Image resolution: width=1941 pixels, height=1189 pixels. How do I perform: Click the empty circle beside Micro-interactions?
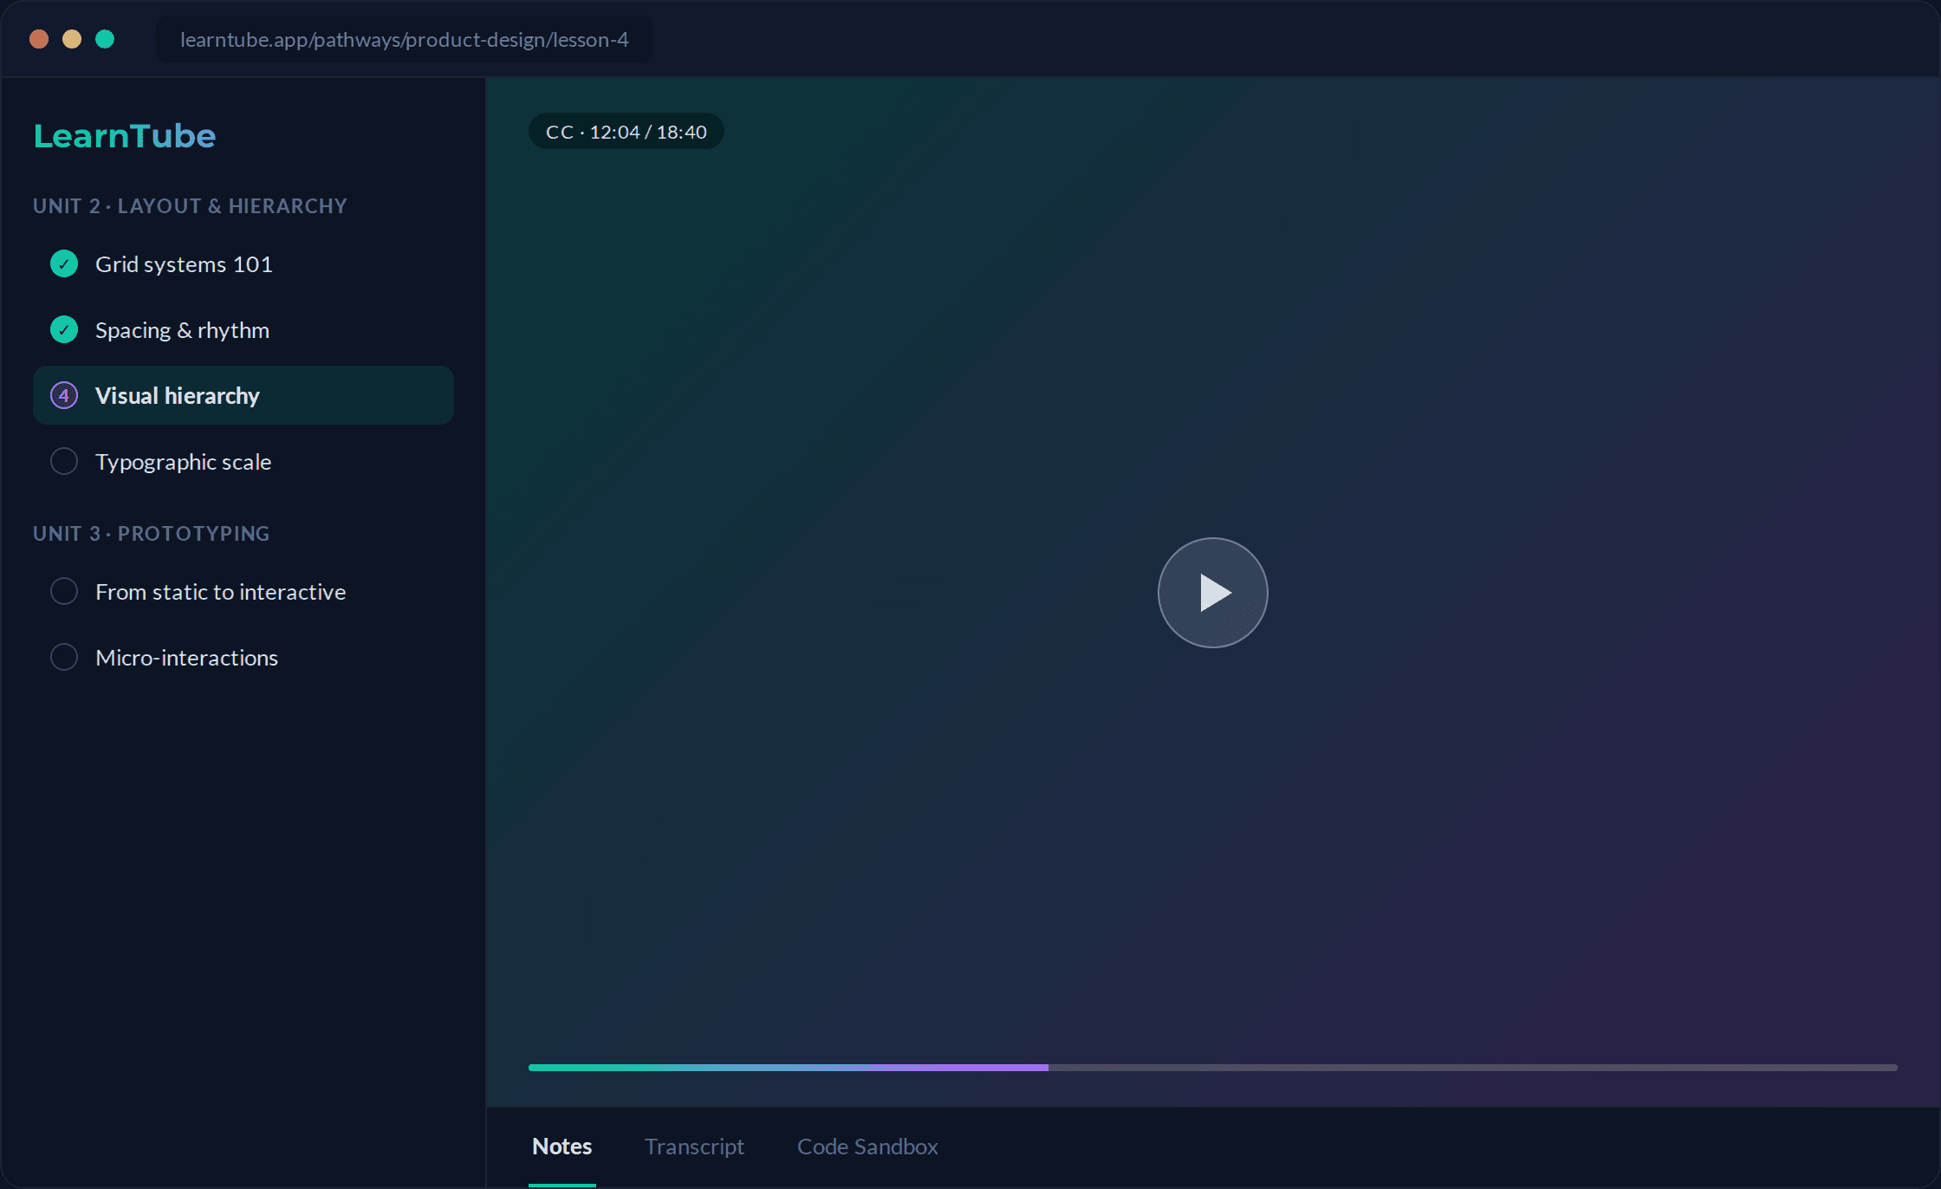pos(64,657)
